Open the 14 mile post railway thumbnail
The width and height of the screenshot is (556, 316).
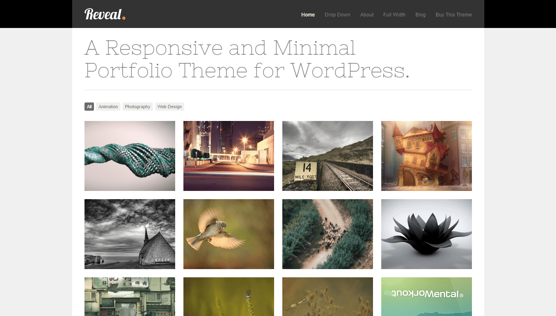(328, 156)
